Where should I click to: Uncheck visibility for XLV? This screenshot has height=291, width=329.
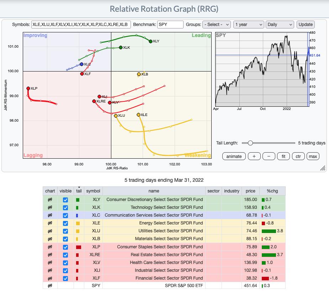pyautogui.click(x=65, y=263)
